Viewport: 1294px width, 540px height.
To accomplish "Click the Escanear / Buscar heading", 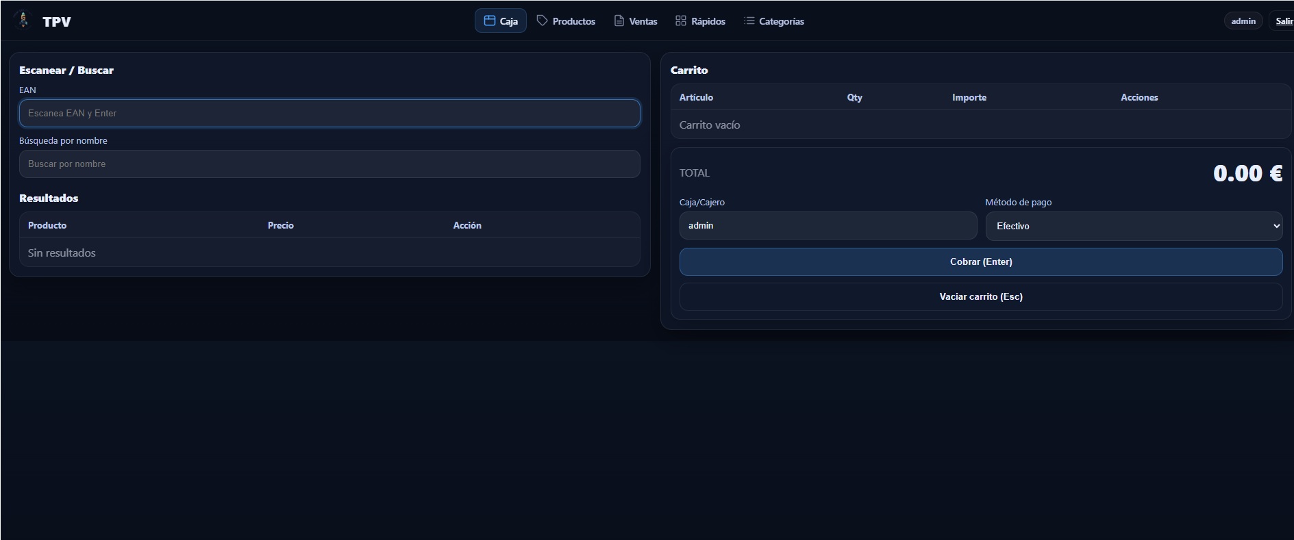I will pos(66,70).
